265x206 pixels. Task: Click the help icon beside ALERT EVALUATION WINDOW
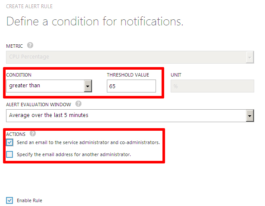point(78,104)
